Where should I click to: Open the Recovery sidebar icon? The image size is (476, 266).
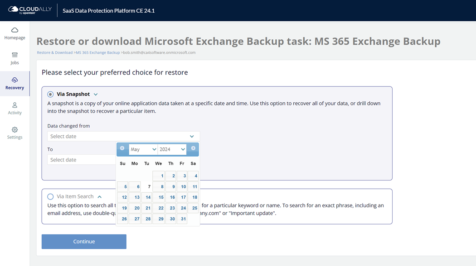point(15,80)
